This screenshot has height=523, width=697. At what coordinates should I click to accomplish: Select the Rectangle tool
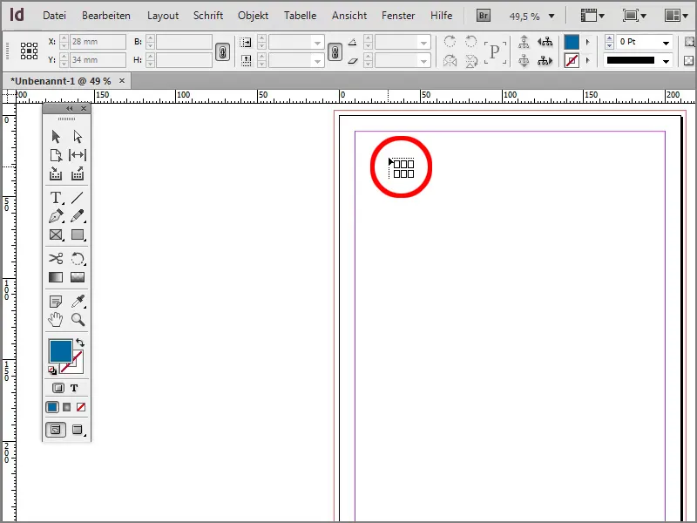click(x=78, y=234)
